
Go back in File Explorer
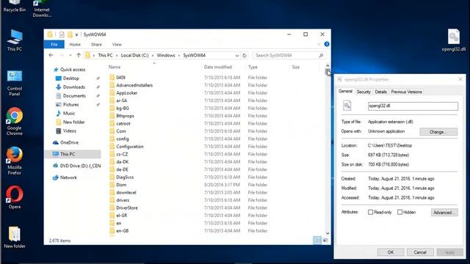(51, 56)
